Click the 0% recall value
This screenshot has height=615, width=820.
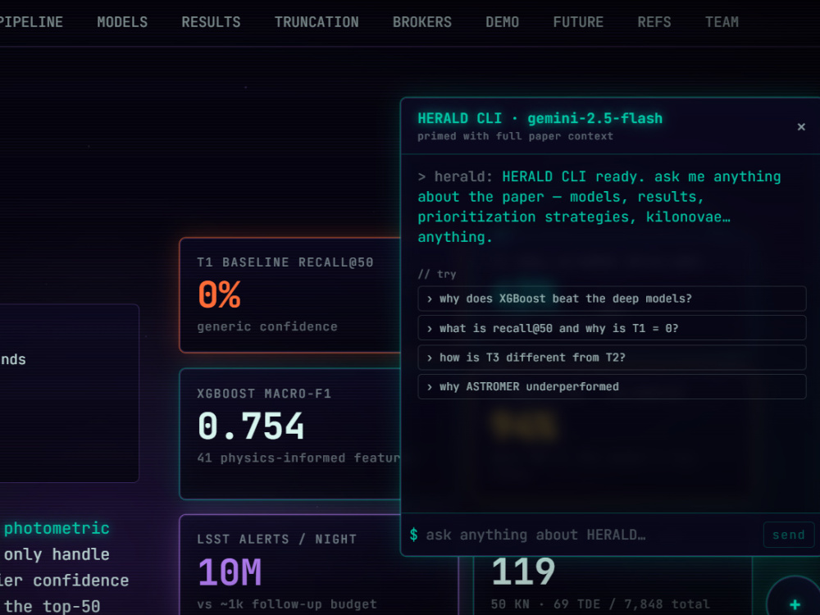tap(219, 294)
